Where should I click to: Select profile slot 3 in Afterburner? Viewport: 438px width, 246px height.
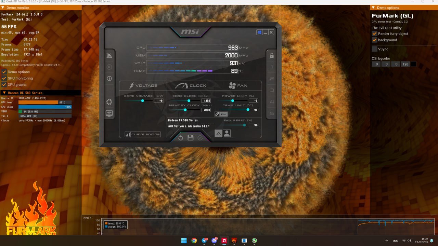(x=272, y=90)
